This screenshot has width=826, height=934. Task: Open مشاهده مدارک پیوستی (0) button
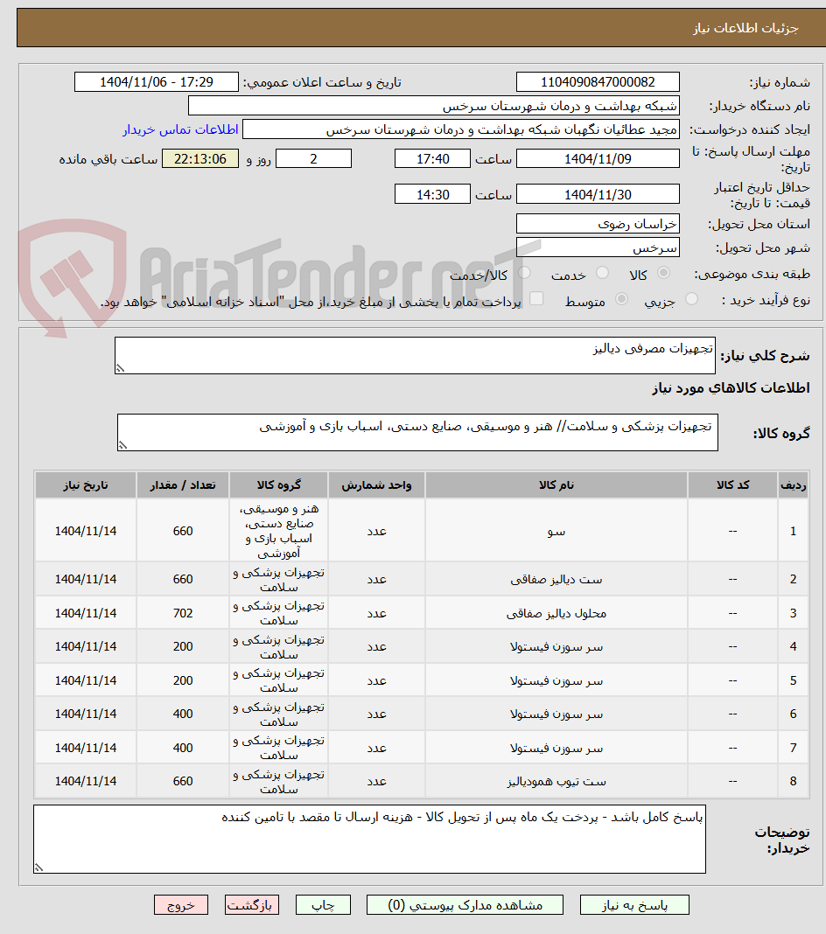coord(465,905)
